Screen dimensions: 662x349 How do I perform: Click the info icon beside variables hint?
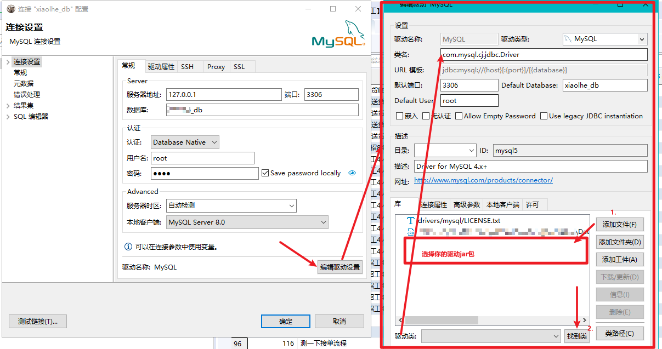click(128, 247)
